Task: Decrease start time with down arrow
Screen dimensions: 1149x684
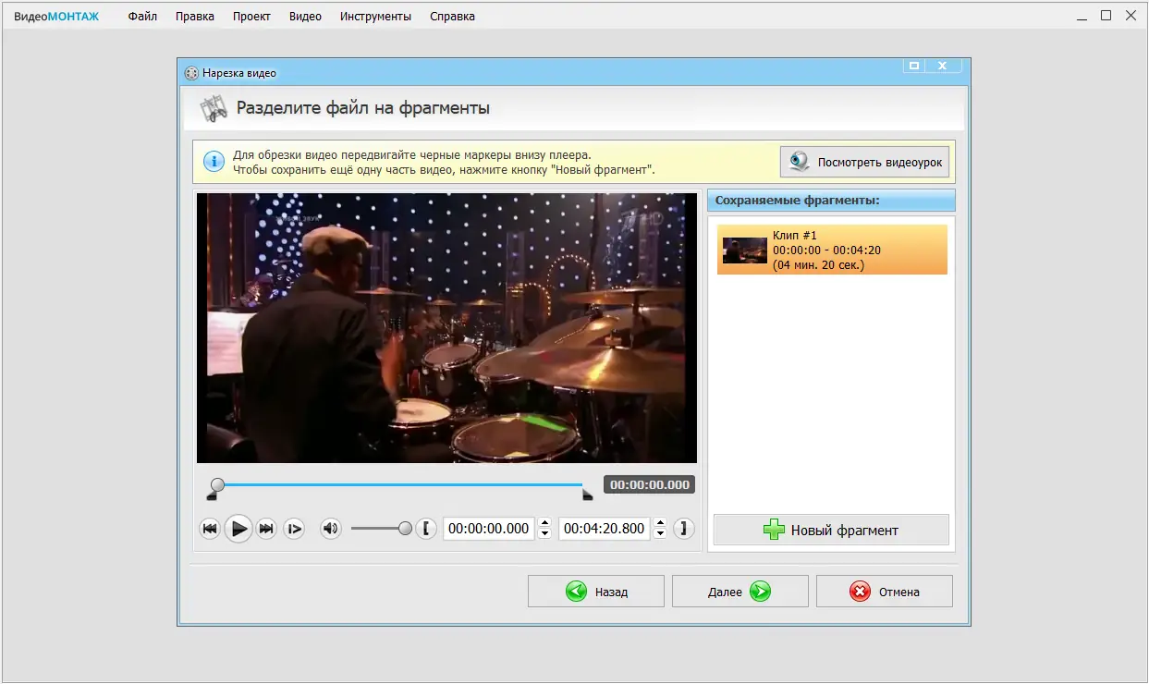Action: click(544, 534)
